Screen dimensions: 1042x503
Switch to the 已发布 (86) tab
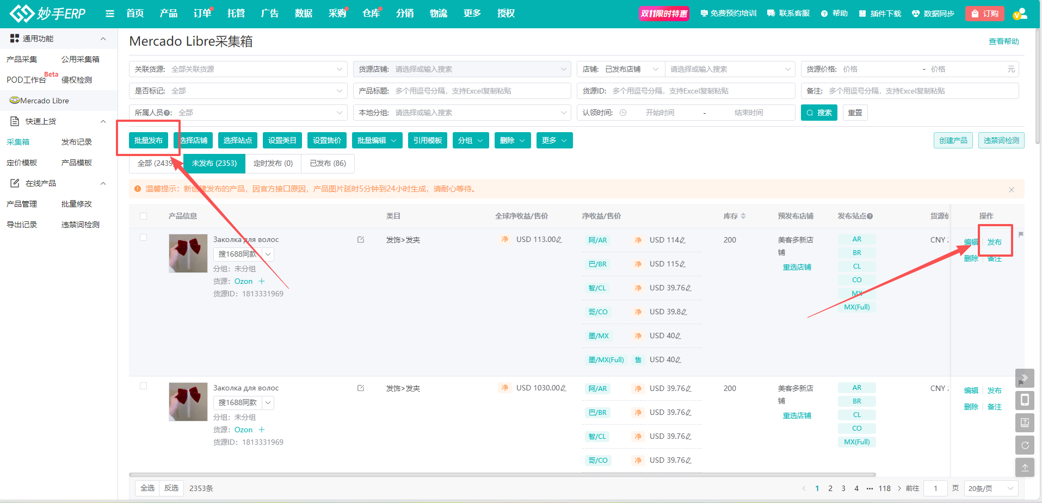(328, 163)
